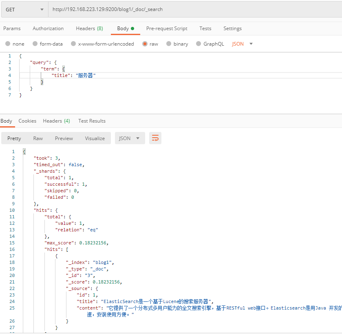Viewport: 342px width, 334px height.
Task: Switch to the Authorization tab
Action: (48, 29)
